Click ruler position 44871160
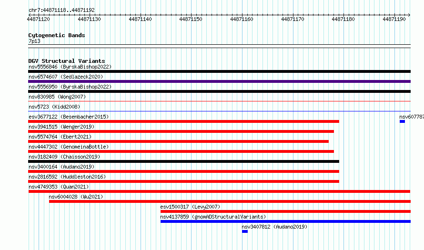This screenshot has height=250, width=424. pos(242,19)
